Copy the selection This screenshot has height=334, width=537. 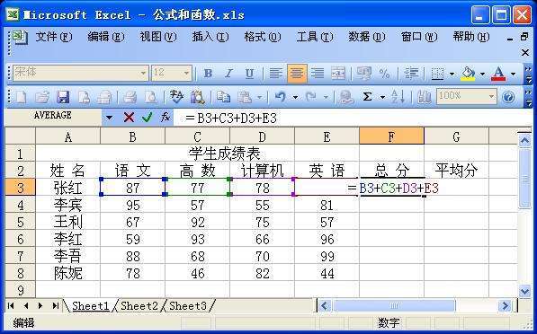tap(223, 98)
